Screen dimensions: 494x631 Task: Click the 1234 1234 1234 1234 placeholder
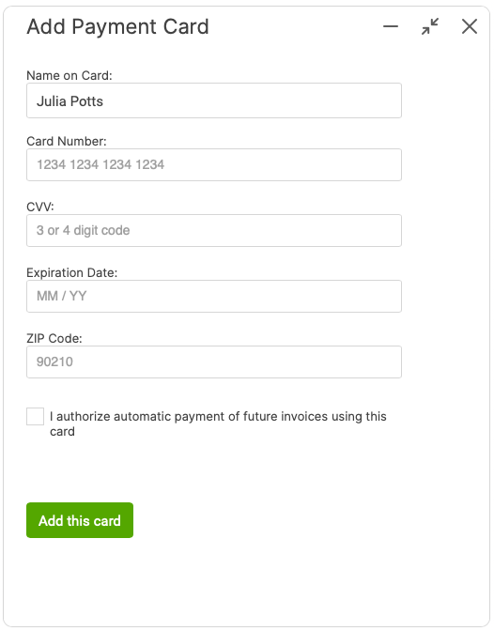(100, 164)
